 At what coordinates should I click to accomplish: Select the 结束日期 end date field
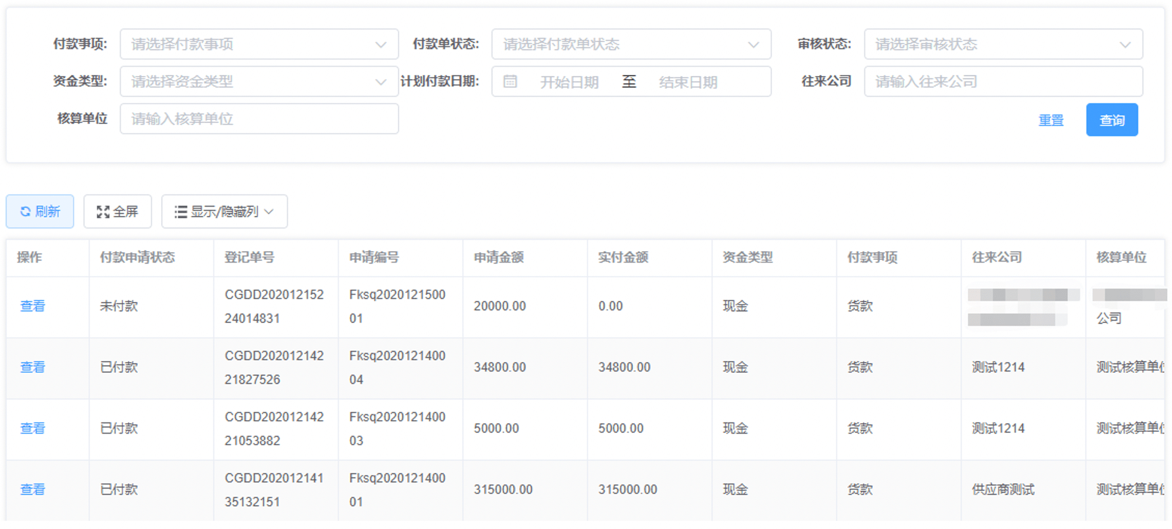(688, 82)
